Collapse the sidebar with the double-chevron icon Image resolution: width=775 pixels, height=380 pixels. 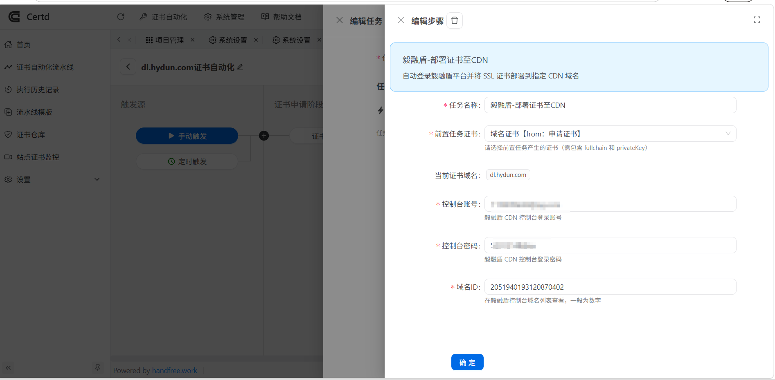[8, 368]
